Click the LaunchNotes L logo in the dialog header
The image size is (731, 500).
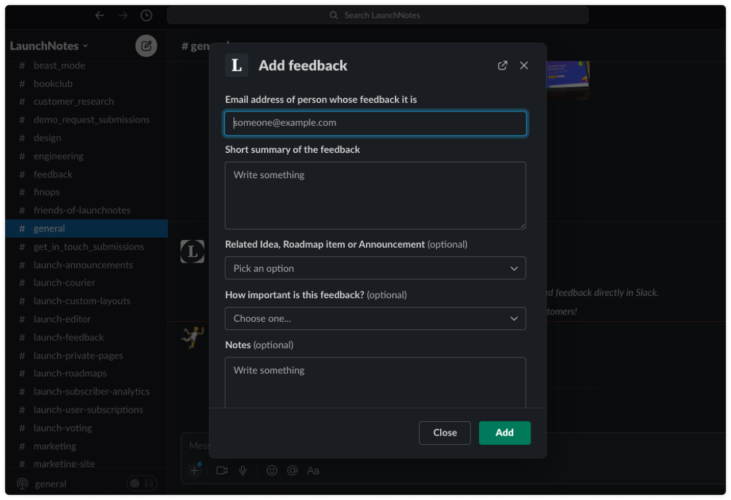236,66
